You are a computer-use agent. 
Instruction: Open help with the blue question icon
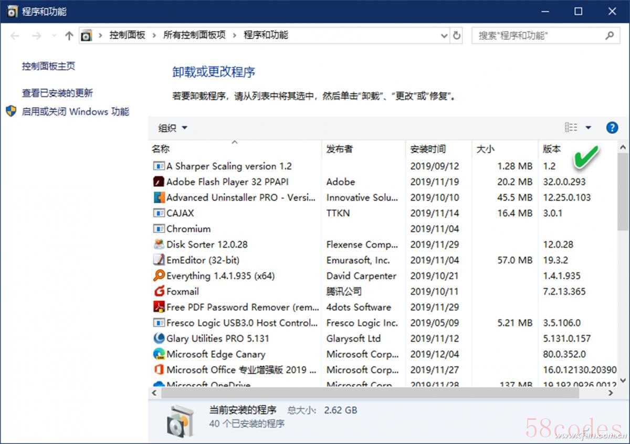point(612,128)
